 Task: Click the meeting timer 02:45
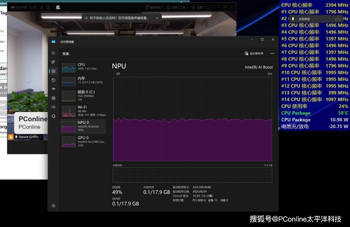click(x=33, y=7)
